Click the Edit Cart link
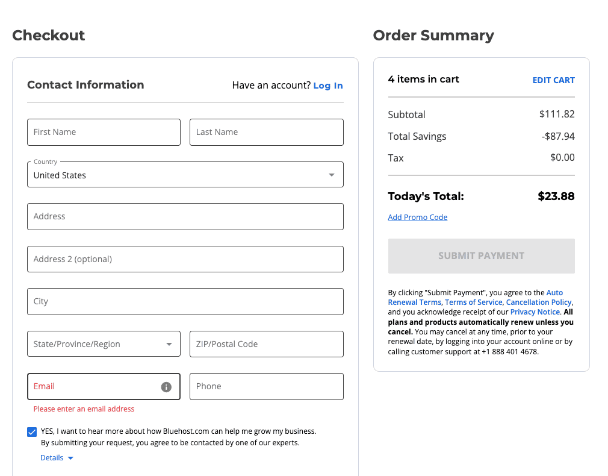 pyautogui.click(x=553, y=80)
